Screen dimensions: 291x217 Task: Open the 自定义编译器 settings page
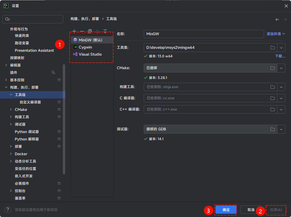(30, 102)
